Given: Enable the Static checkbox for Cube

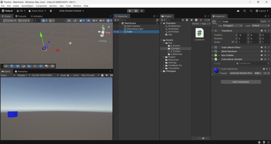Looking at the screenshot, I should pos(259,21).
